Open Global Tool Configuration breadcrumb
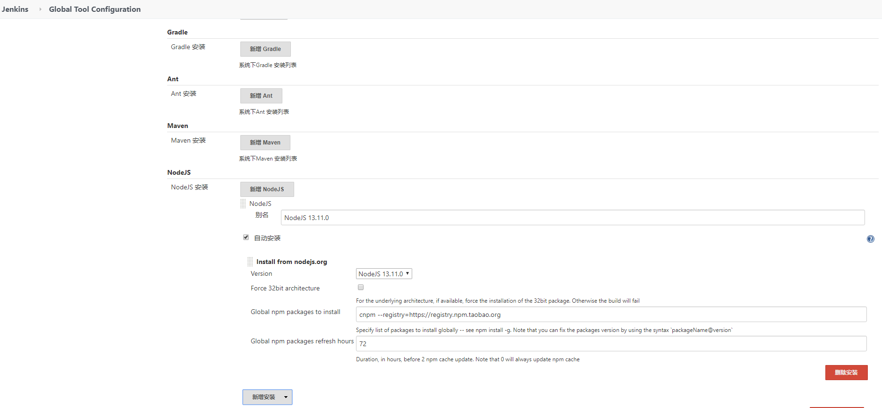 [95, 9]
